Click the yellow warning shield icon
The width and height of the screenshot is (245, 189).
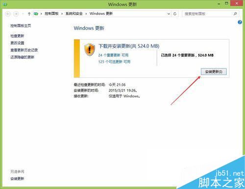pos(90,49)
